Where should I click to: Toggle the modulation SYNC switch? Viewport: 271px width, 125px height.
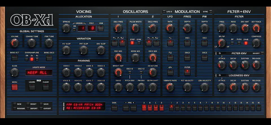211,12
